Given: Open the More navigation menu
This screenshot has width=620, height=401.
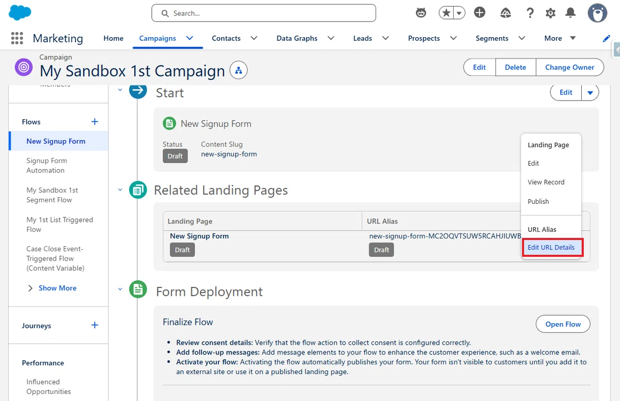Looking at the screenshot, I should tap(560, 38).
